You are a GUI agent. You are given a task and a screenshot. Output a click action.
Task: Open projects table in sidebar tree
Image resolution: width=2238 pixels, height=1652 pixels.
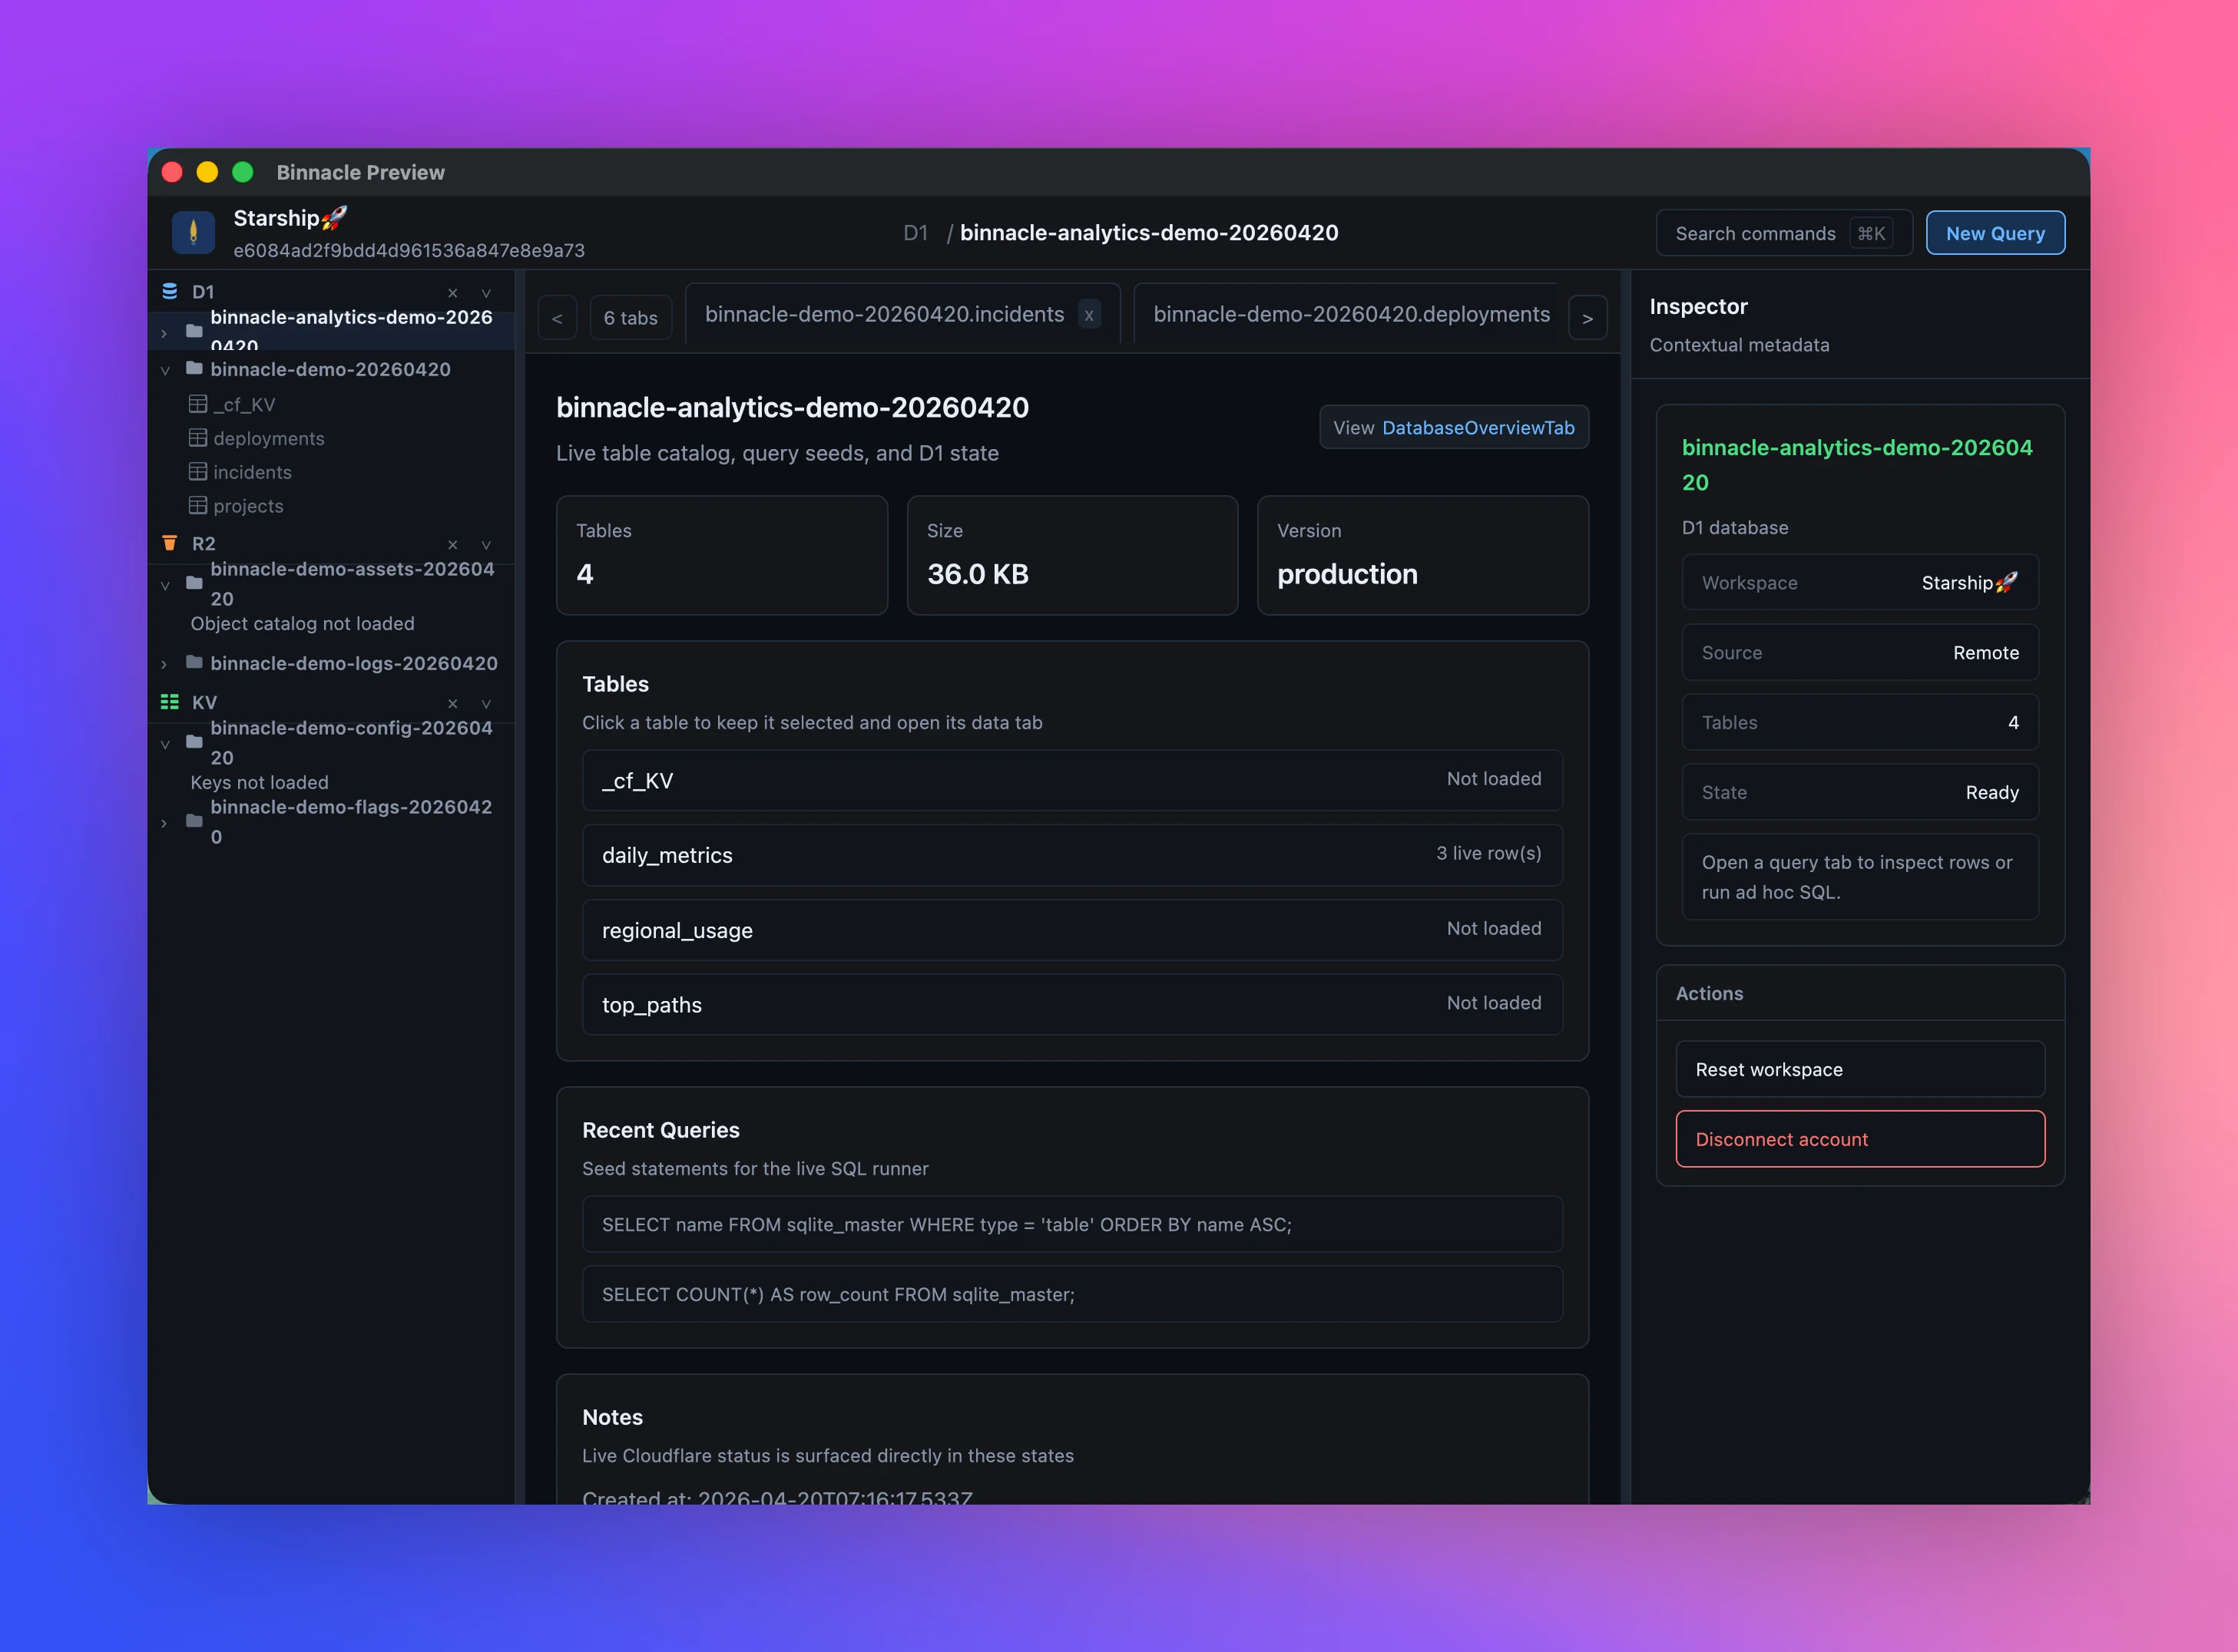(x=248, y=506)
